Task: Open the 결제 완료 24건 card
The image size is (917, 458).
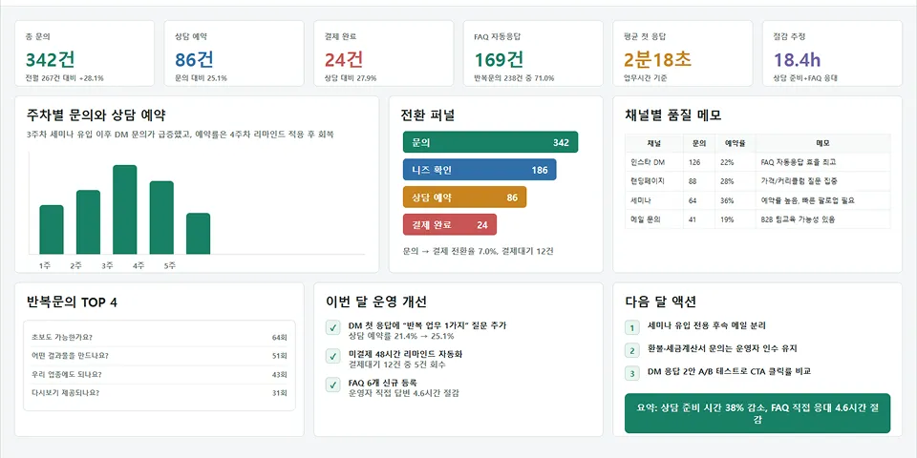Action: pos(384,53)
